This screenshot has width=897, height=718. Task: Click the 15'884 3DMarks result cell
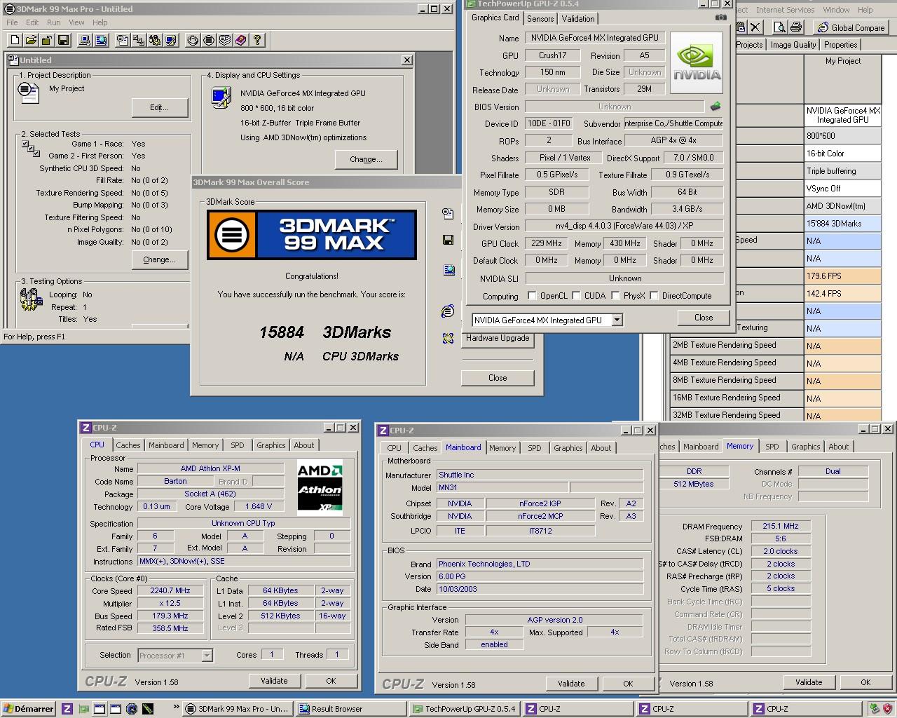[x=843, y=224]
